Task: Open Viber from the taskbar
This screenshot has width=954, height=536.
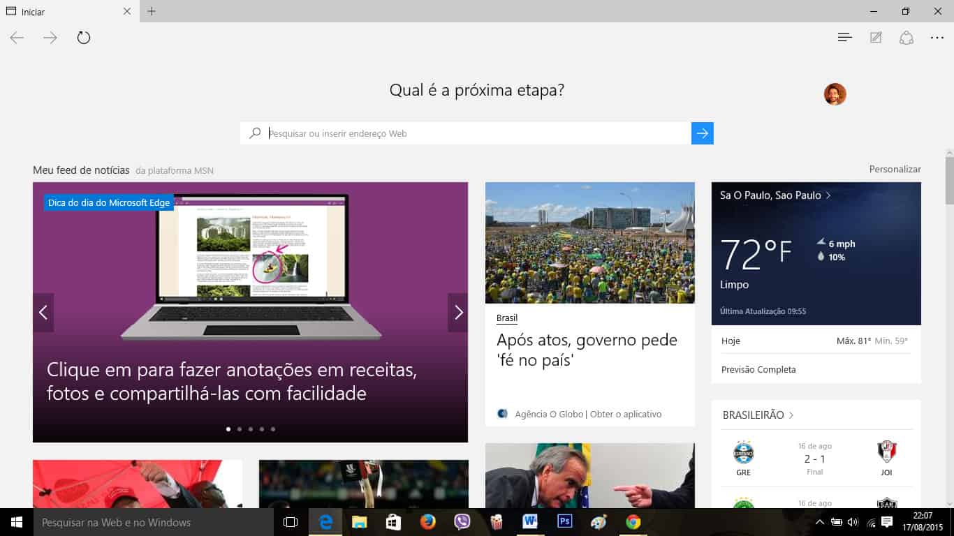Action: (x=462, y=522)
